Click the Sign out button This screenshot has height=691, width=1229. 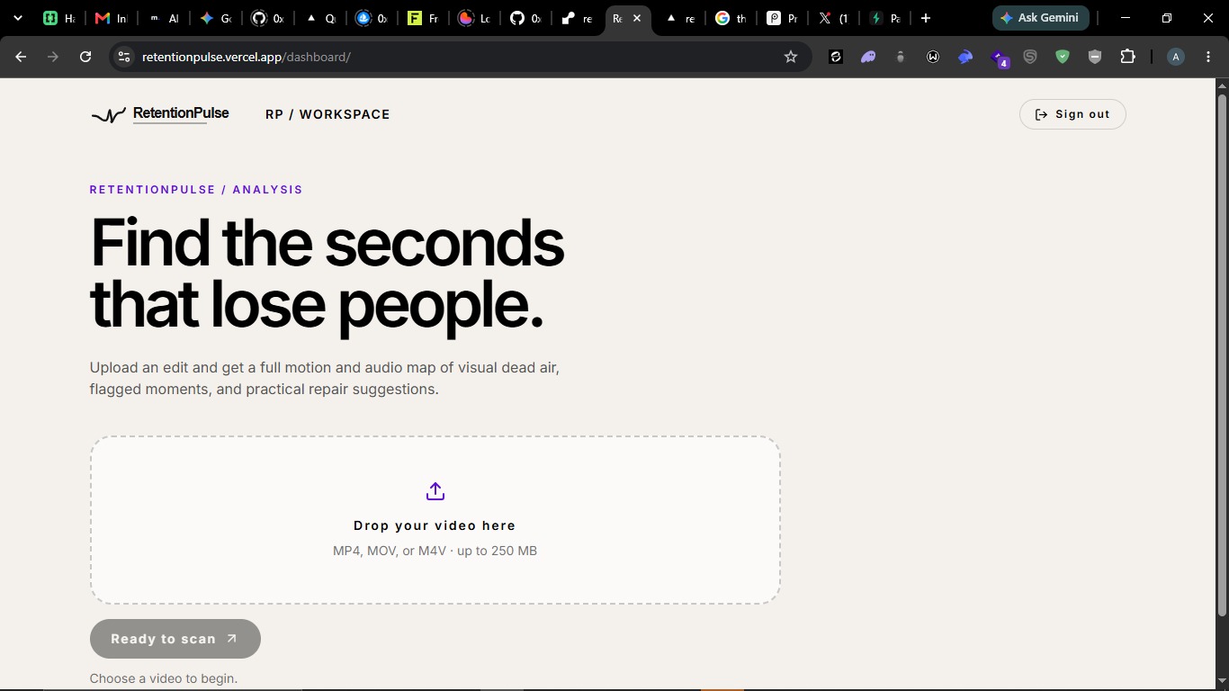click(x=1072, y=114)
